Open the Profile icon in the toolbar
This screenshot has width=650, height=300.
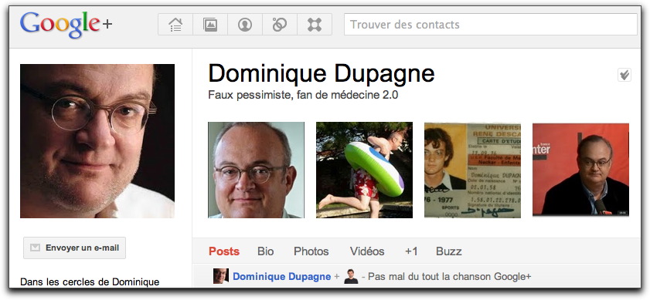pos(245,25)
